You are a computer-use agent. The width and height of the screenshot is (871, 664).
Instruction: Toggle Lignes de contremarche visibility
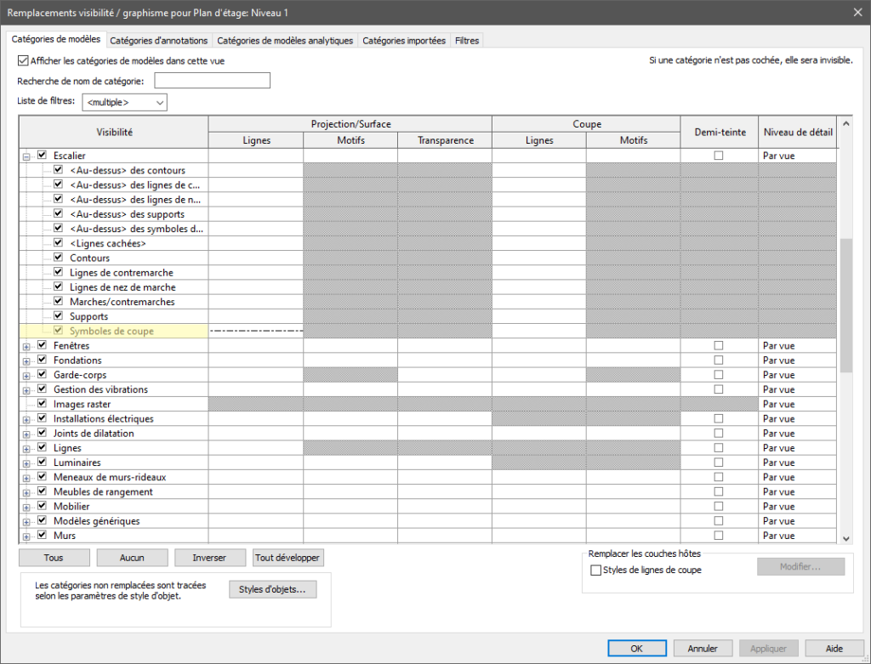point(58,272)
